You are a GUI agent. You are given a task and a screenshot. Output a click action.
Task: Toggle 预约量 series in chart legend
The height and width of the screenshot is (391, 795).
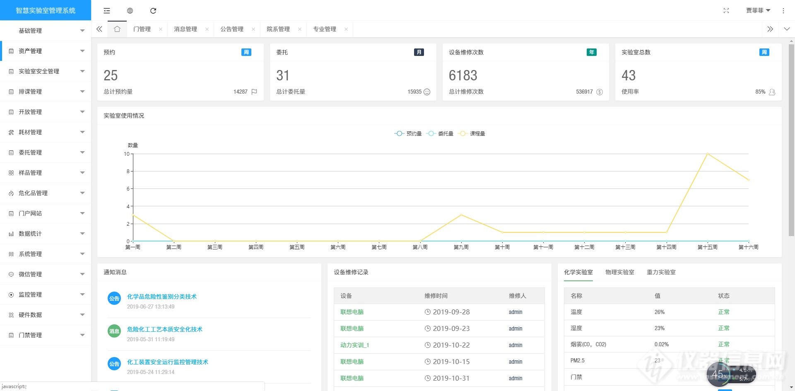(408, 133)
